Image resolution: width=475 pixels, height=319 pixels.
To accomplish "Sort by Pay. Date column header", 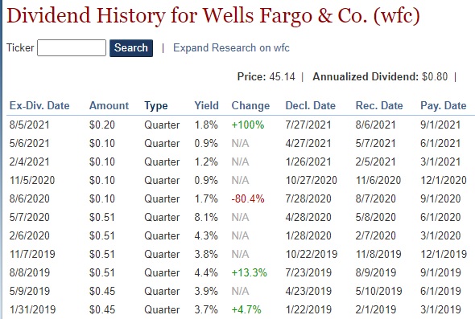I will pos(443,106).
